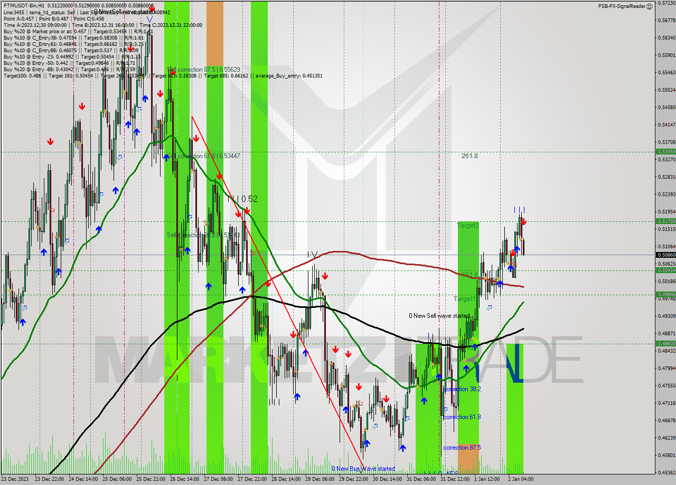Select the blue I I I label above latest candles

[x=520, y=210]
